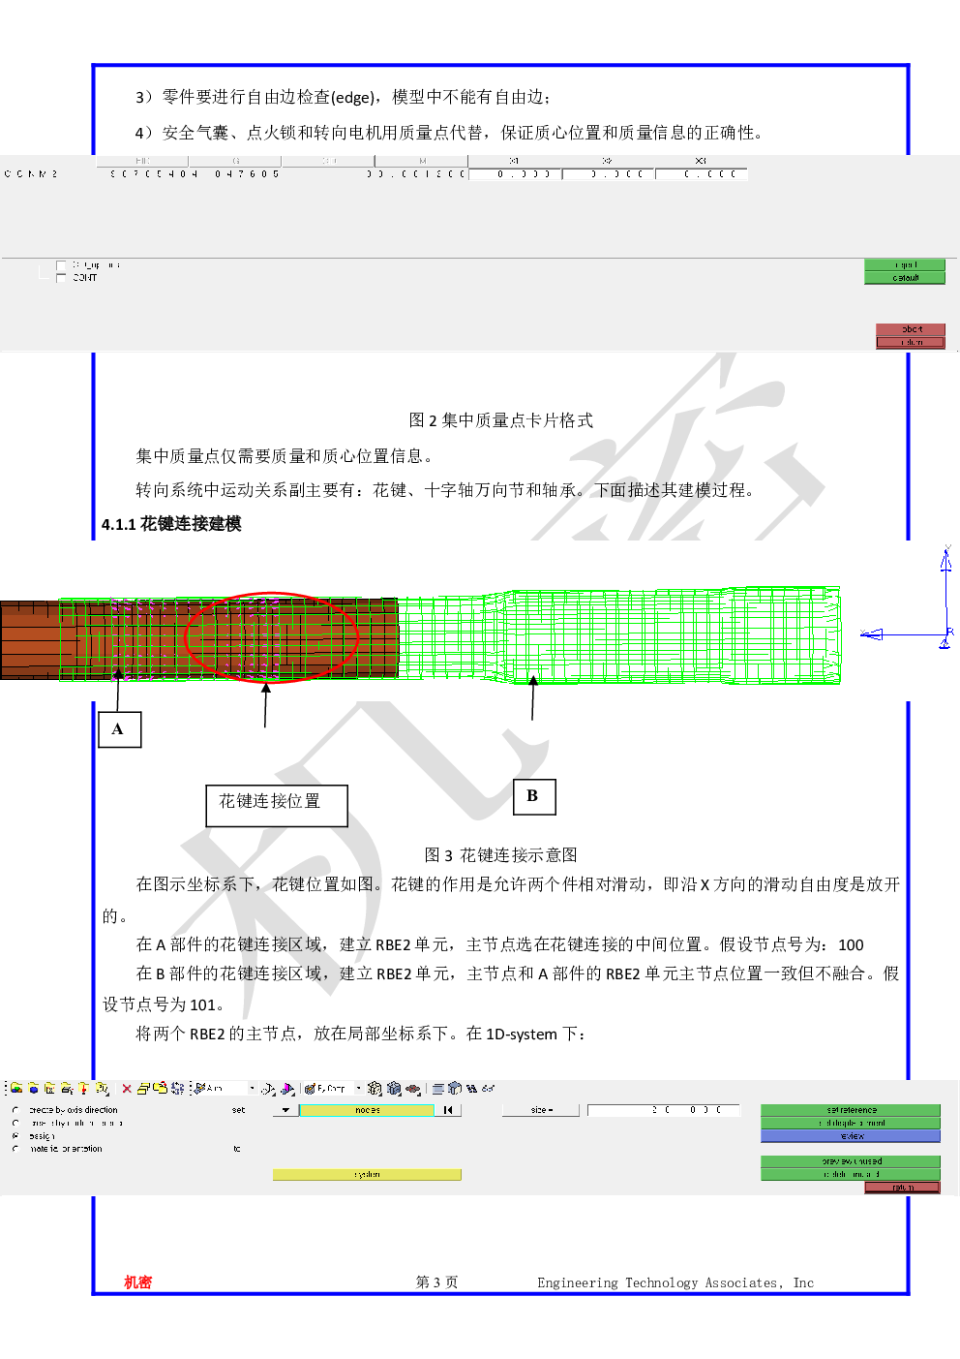960x1359 pixels.
Task: Click the green 'set reference' button
Action: pyautogui.click(x=850, y=1110)
